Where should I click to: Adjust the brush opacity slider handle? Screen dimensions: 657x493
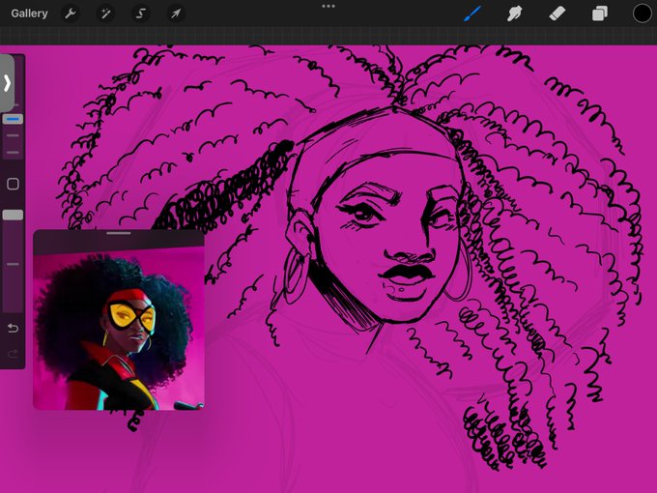click(13, 215)
